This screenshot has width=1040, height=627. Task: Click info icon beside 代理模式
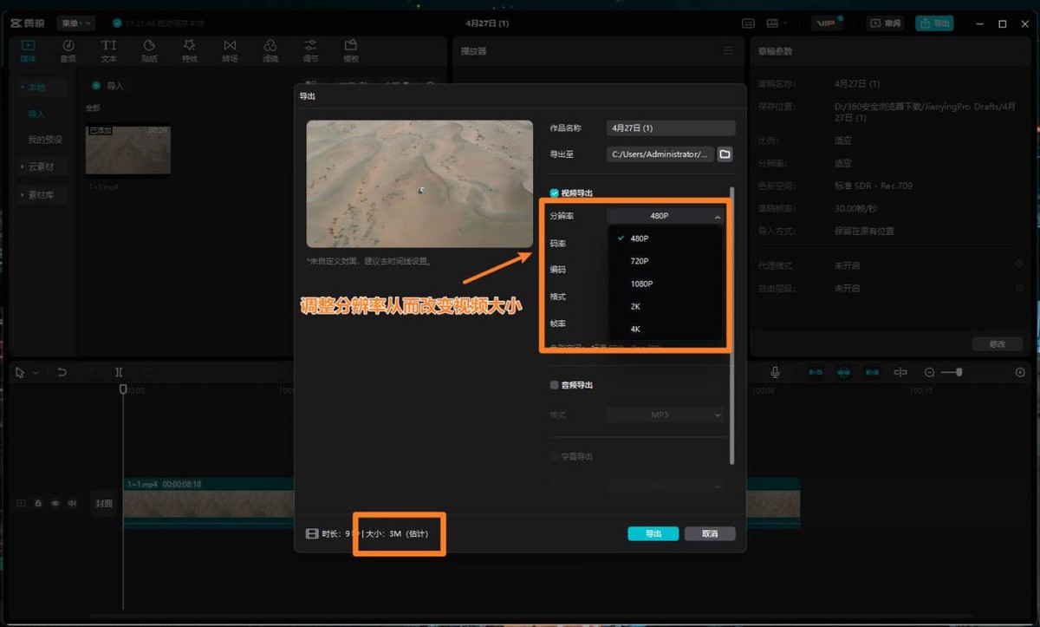[1019, 265]
